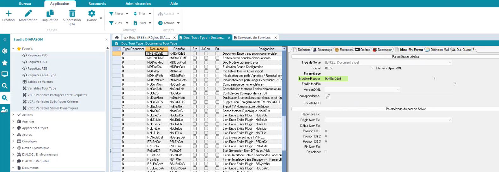Click the Création plus icon
Viewport: 499px width, 172px height.
click(x=9, y=14)
